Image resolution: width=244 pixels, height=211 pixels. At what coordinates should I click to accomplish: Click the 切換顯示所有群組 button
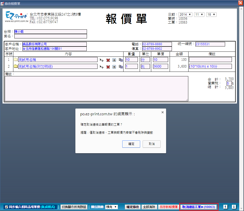point(74,207)
